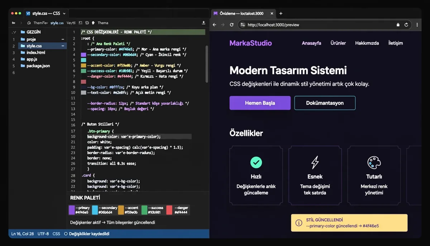Select the --success green swatch in RENK PALETİ

tap(144, 210)
